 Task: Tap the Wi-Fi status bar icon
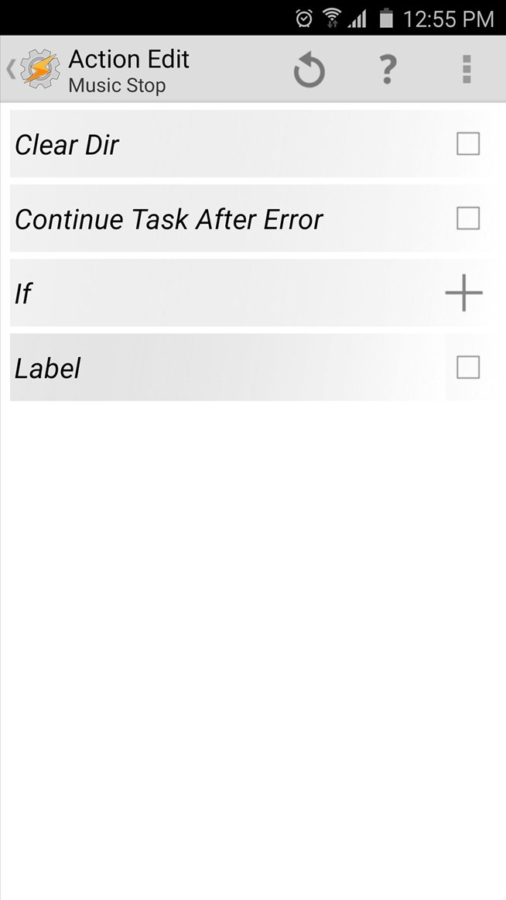click(332, 18)
